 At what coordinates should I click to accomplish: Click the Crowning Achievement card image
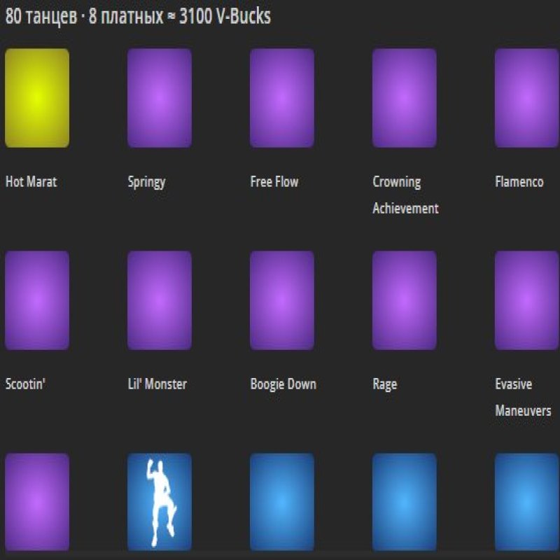pyautogui.click(x=404, y=98)
